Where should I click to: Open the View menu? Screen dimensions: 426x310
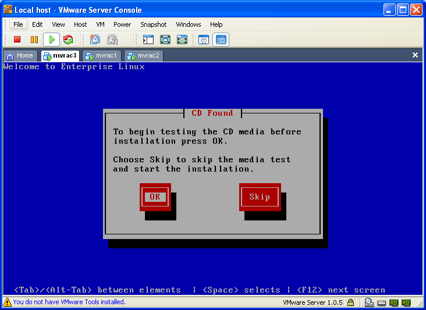pyautogui.click(x=58, y=24)
